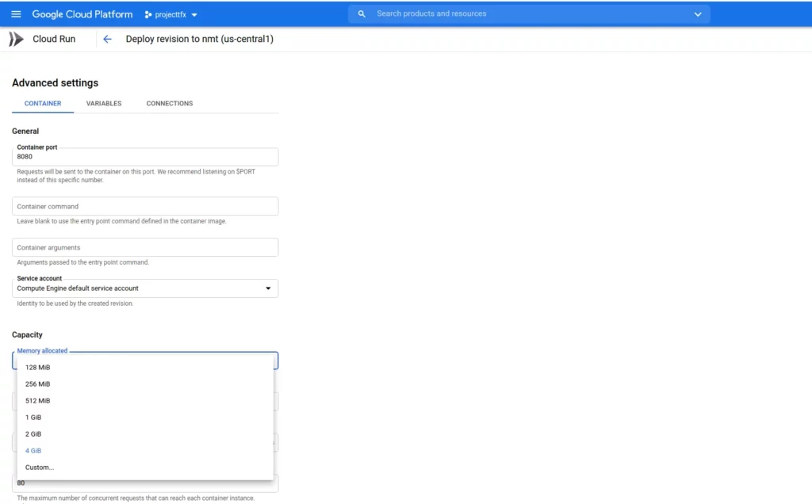This screenshot has width=812, height=504.
Task: Open the projecttfx project selector
Action: (x=171, y=14)
